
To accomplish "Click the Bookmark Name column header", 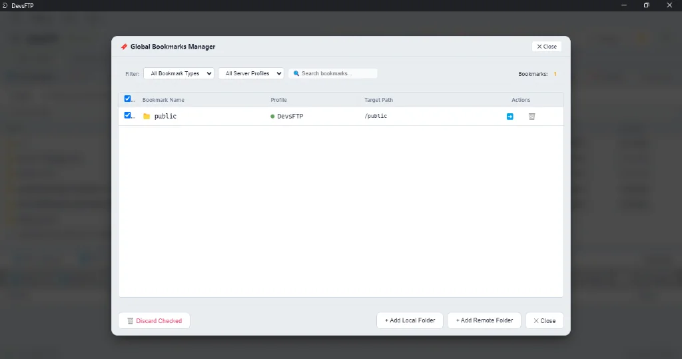I will pos(163,100).
